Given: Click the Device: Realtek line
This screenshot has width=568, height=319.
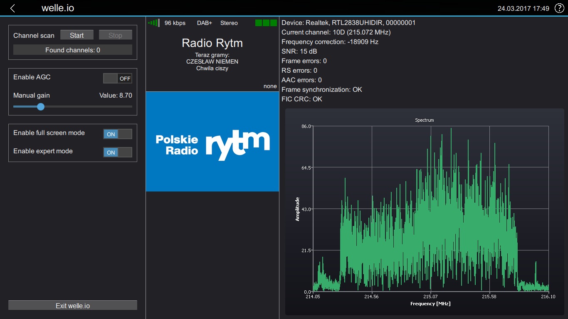Looking at the screenshot, I should [348, 22].
